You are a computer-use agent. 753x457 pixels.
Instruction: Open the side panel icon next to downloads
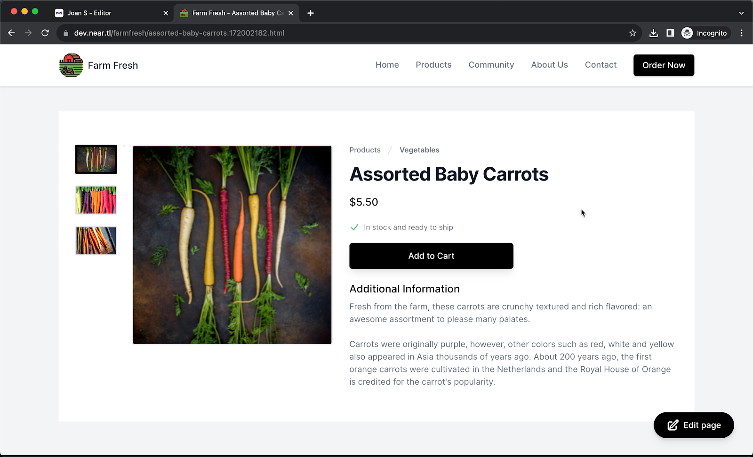tap(670, 33)
